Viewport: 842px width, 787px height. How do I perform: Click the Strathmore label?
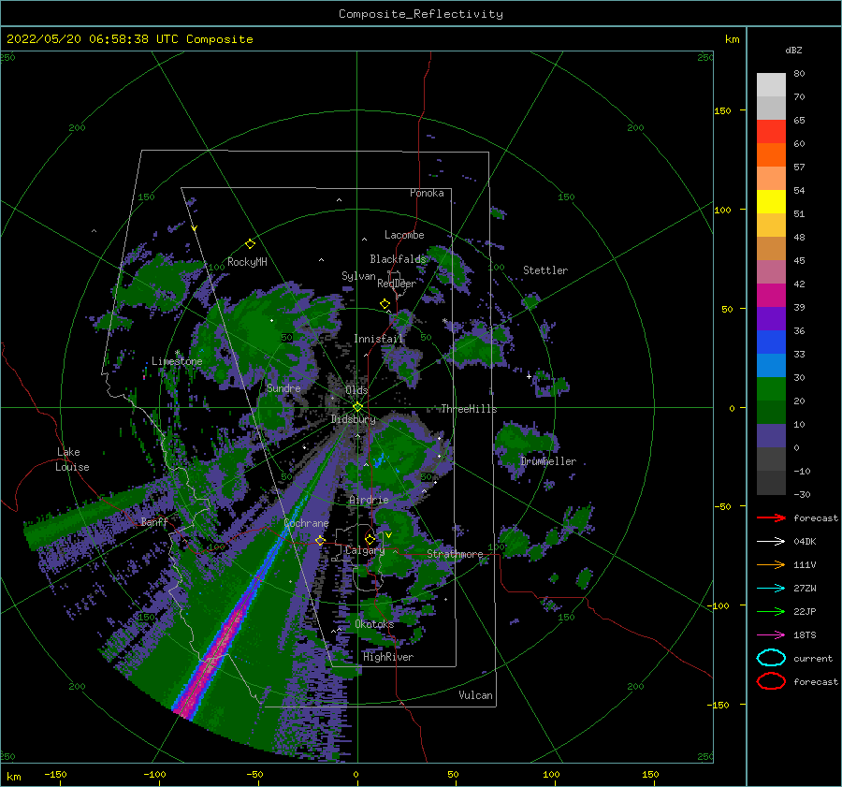(455, 554)
